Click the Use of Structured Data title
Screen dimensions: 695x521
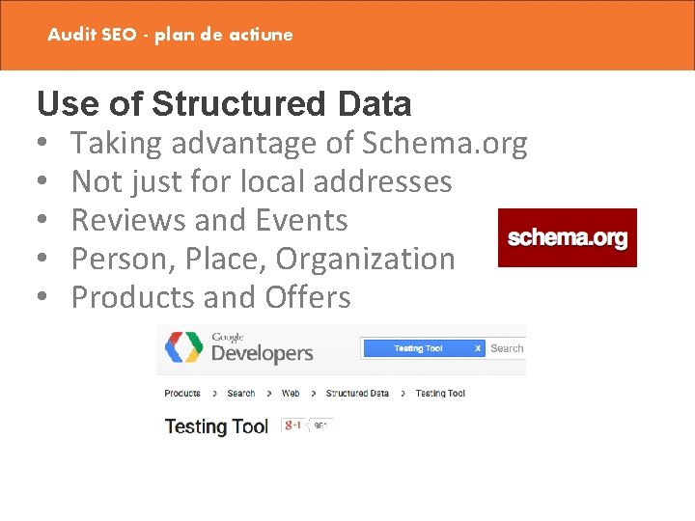tap(225, 103)
